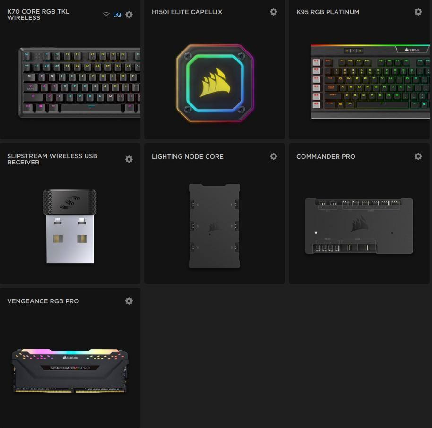Viewport: 432px width, 428px height.
Task: Click the Commander Pro title text
Action: 326,157
